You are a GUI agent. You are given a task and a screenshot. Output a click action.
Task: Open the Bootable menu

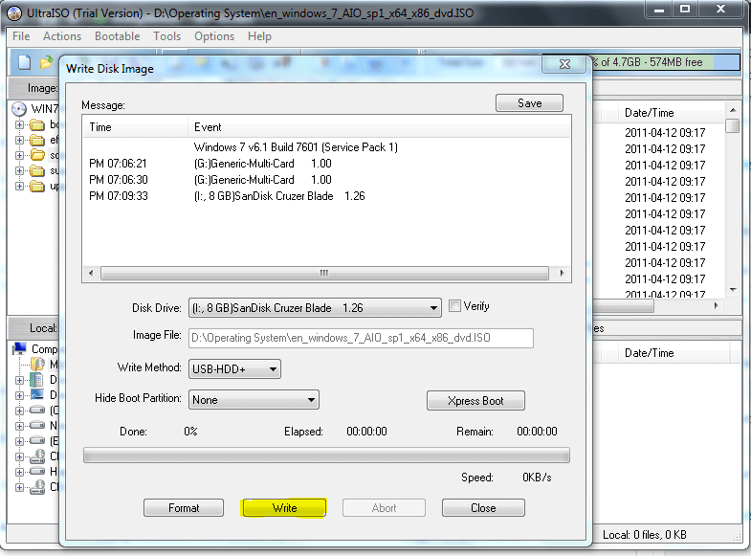point(117,36)
